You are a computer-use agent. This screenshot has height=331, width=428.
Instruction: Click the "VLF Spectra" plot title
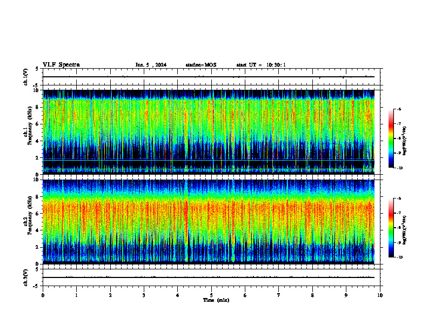point(61,65)
